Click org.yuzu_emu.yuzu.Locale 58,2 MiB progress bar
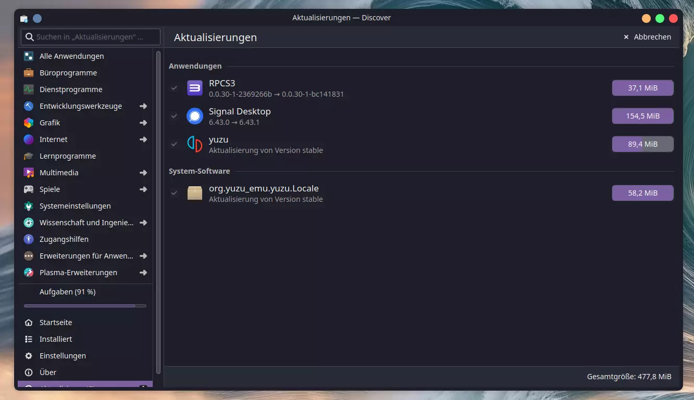The width and height of the screenshot is (694, 400). coord(642,193)
